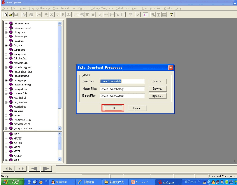Screen dimensions: 237x185
Task: Click the Open folder toolbar icon
Action: (10, 14)
